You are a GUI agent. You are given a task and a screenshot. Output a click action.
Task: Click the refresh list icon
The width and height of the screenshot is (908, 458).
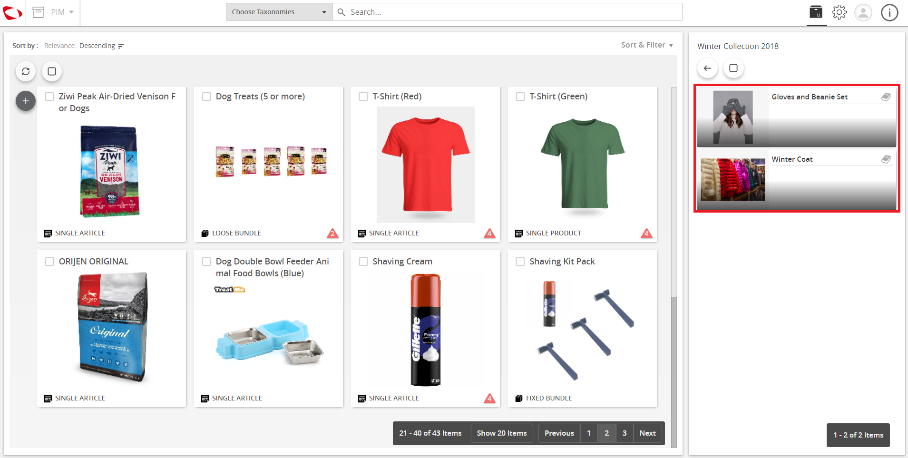[26, 71]
